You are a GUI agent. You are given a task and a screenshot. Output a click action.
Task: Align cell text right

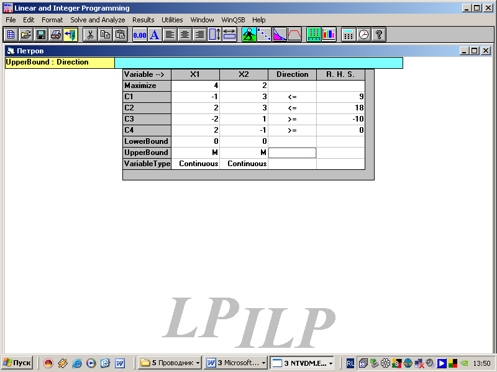coord(199,35)
